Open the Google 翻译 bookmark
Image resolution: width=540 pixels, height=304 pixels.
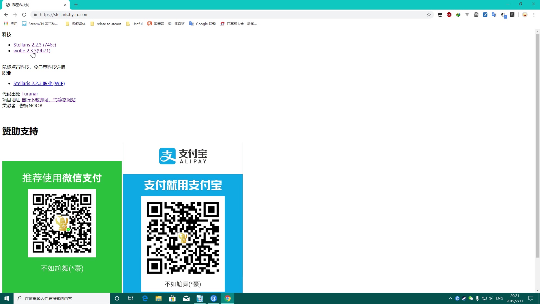pos(202,24)
